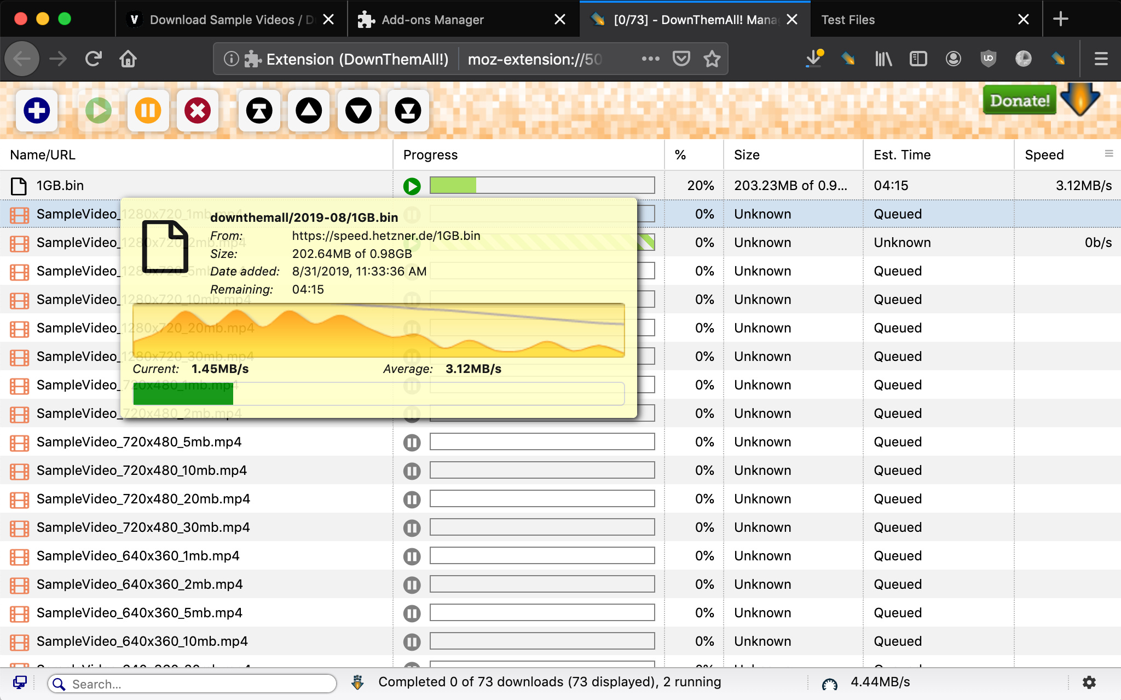The height and width of the screenshot is (700, 1121).
Task: Click the blue Add Download plus icon
Action: [x=37, y=111]
